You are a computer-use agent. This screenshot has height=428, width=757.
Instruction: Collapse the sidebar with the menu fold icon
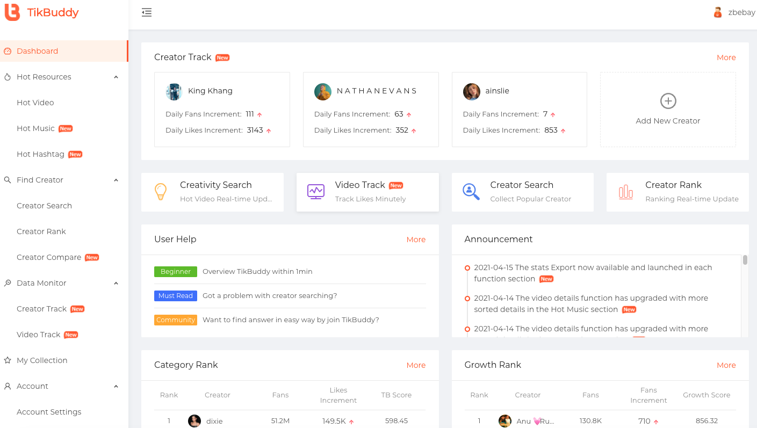point(147,12)
